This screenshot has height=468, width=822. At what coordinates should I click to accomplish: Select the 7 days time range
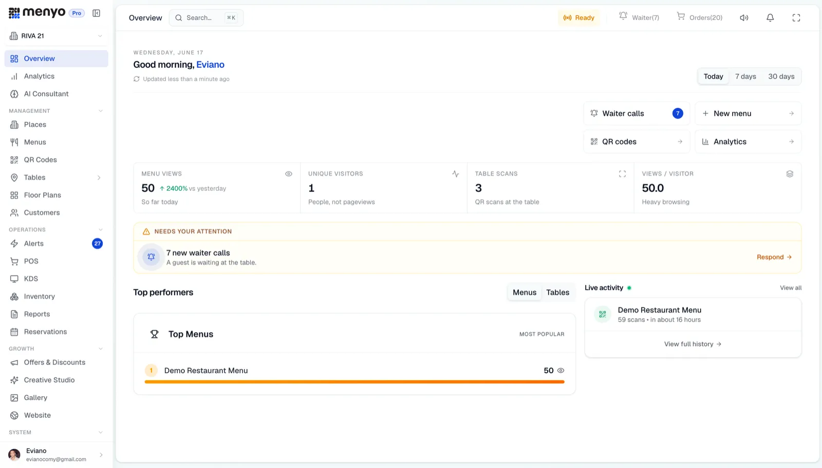point(745,76)
